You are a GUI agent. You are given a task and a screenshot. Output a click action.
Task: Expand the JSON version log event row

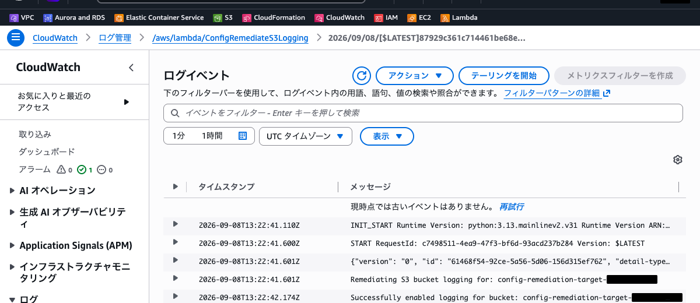176,260
